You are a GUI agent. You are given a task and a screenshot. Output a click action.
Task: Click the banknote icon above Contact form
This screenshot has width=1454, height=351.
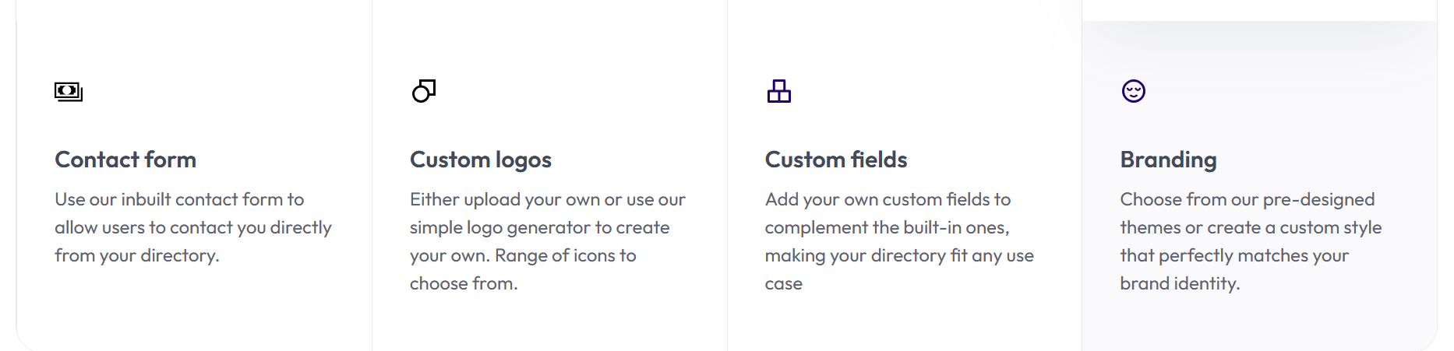(x=69, y=92)
